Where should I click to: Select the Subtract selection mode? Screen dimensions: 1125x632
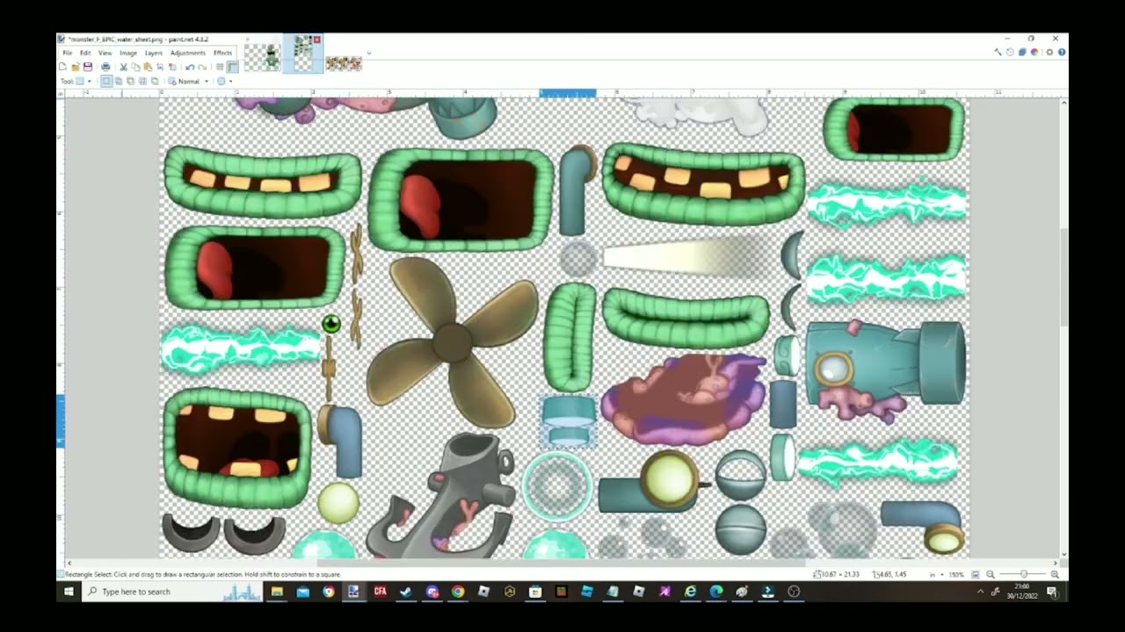pos(130,82)
